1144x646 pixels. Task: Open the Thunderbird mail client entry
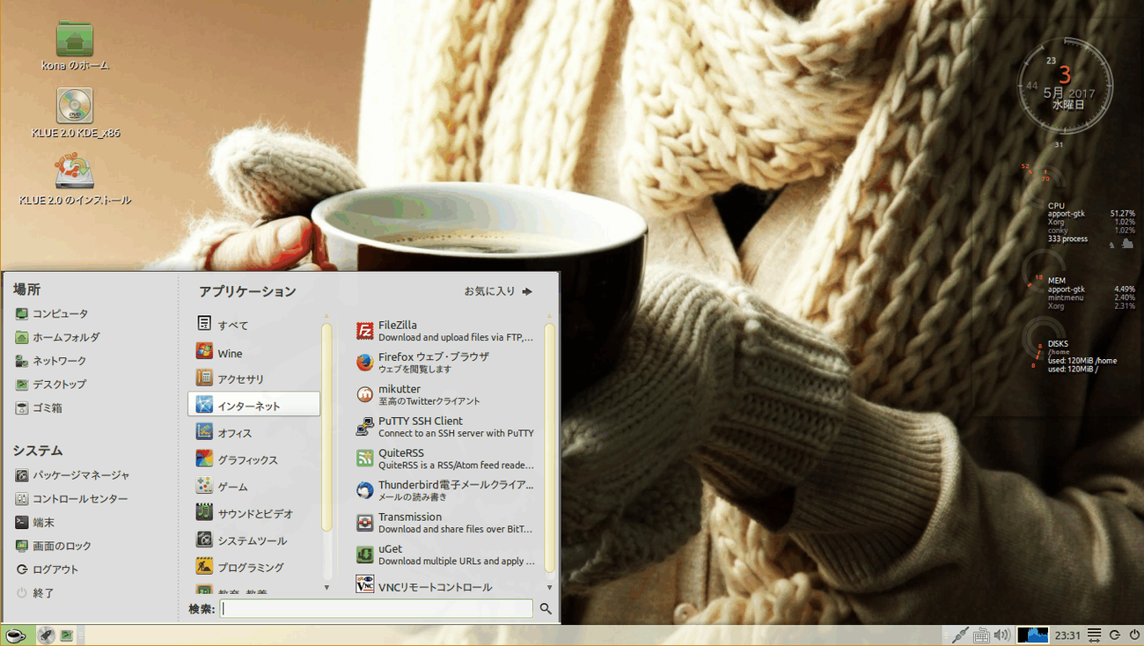click(x=445, y=490)
